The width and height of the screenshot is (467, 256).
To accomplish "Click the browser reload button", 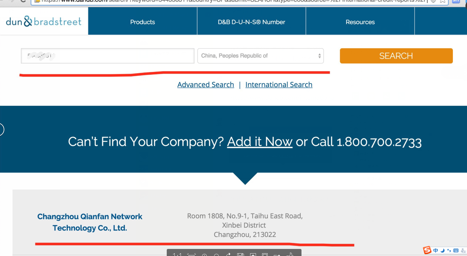I will (23, 1).
